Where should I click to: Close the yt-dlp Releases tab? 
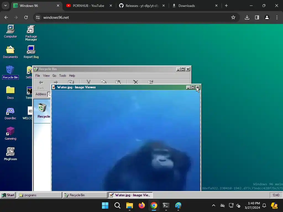[164, 6]
